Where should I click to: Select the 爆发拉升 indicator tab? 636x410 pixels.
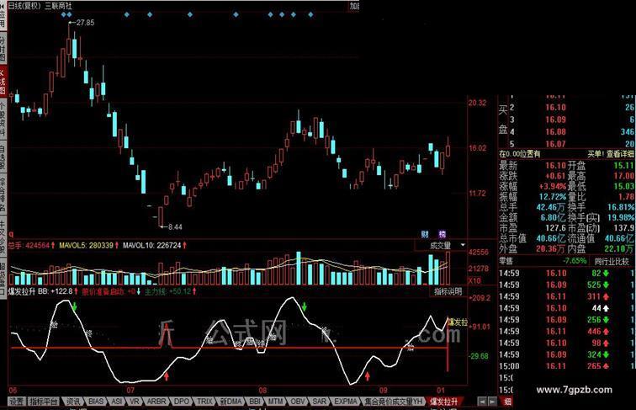point(443,402)
